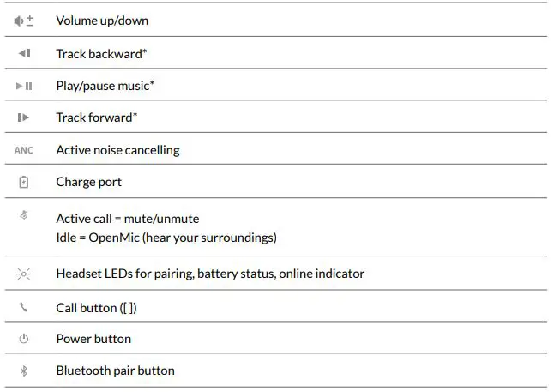554x392 pixels.
Task: Select the "Volume up/down" label
Action: tap(102, 21)
